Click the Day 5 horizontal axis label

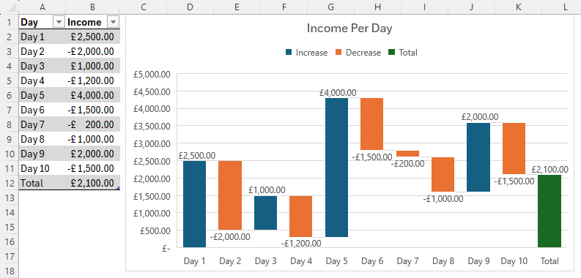point(336,261)
